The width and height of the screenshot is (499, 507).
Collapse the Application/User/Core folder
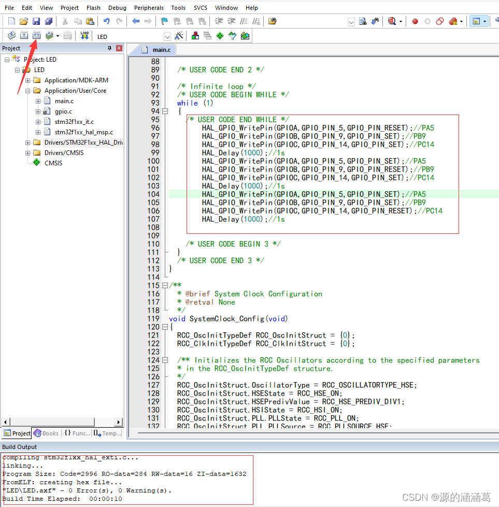click(28, 91)
